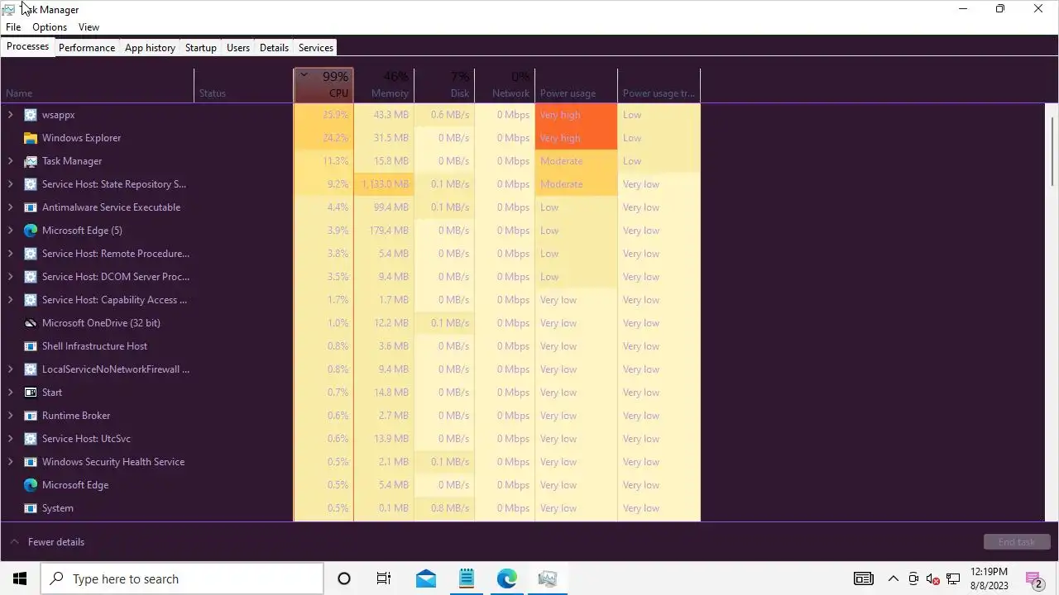Expand the Microsoft Edge (5) group
Screen dimensions: 1059x595
tap(10, 231)
